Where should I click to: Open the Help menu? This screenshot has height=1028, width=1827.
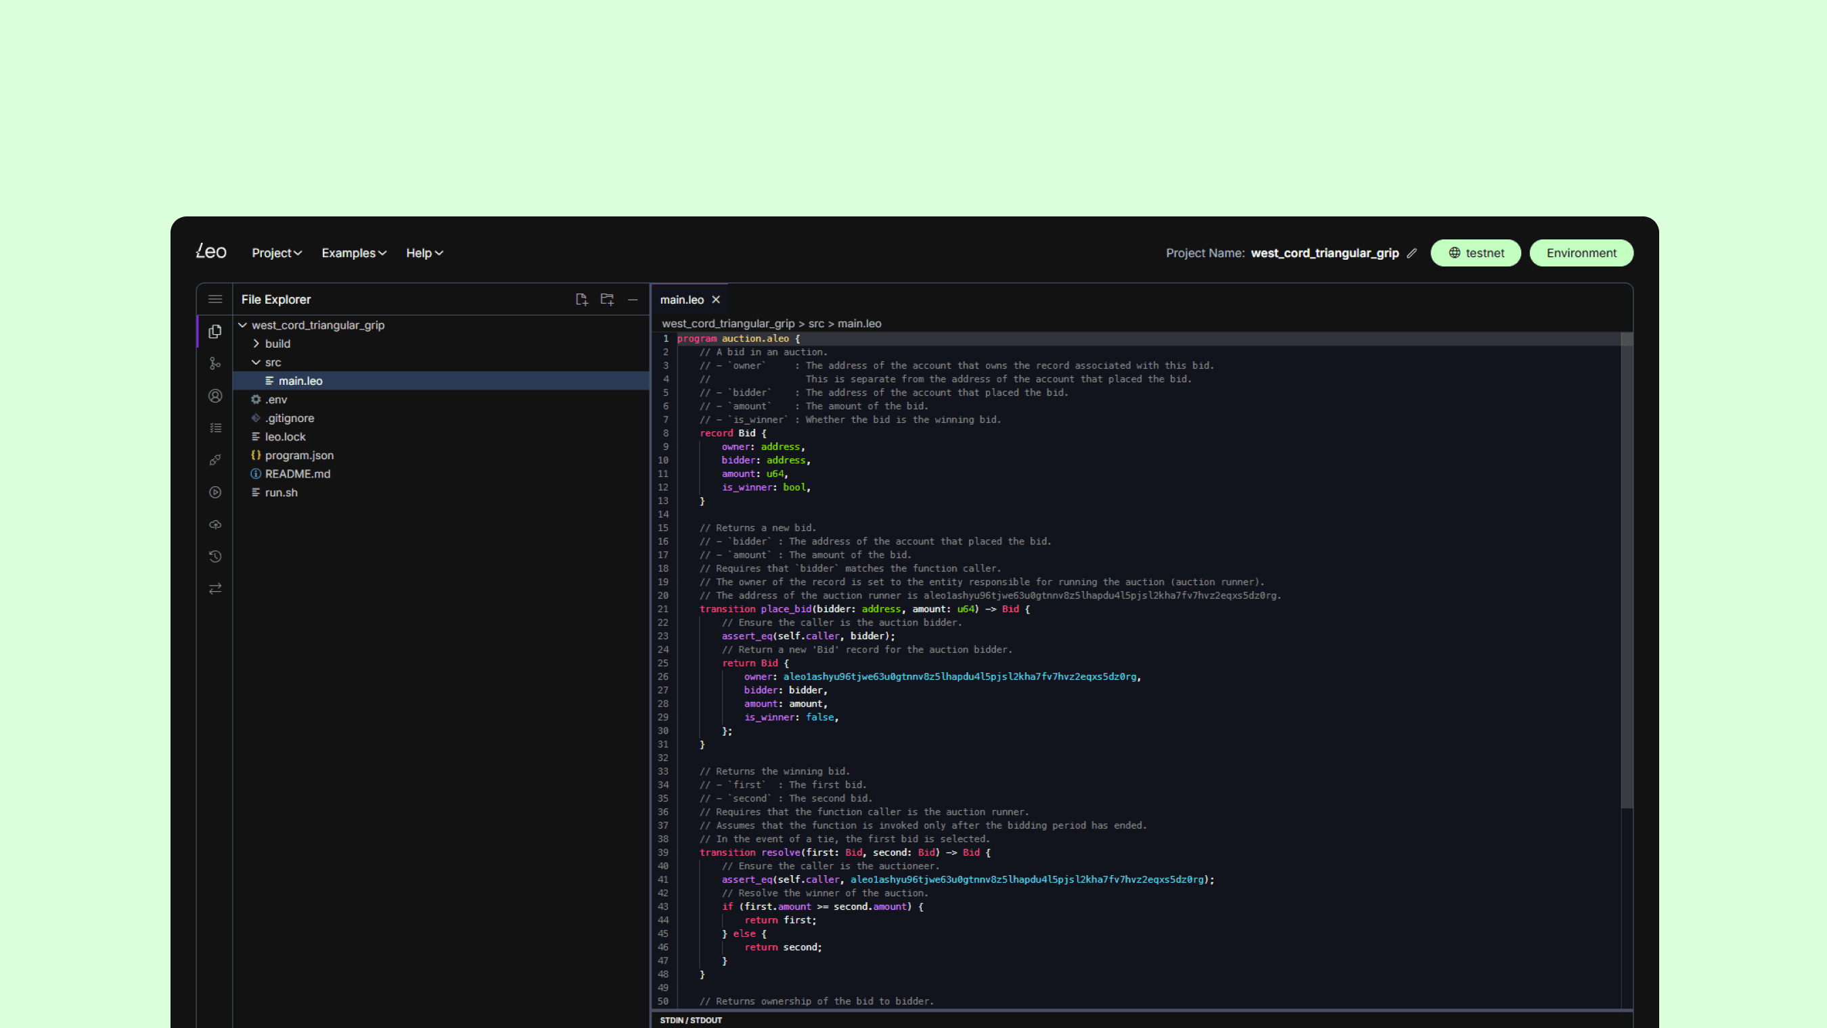coord(424,253)
